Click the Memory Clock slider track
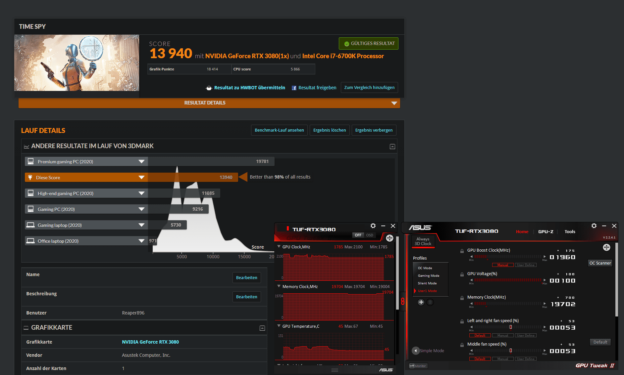 point(508,304)
